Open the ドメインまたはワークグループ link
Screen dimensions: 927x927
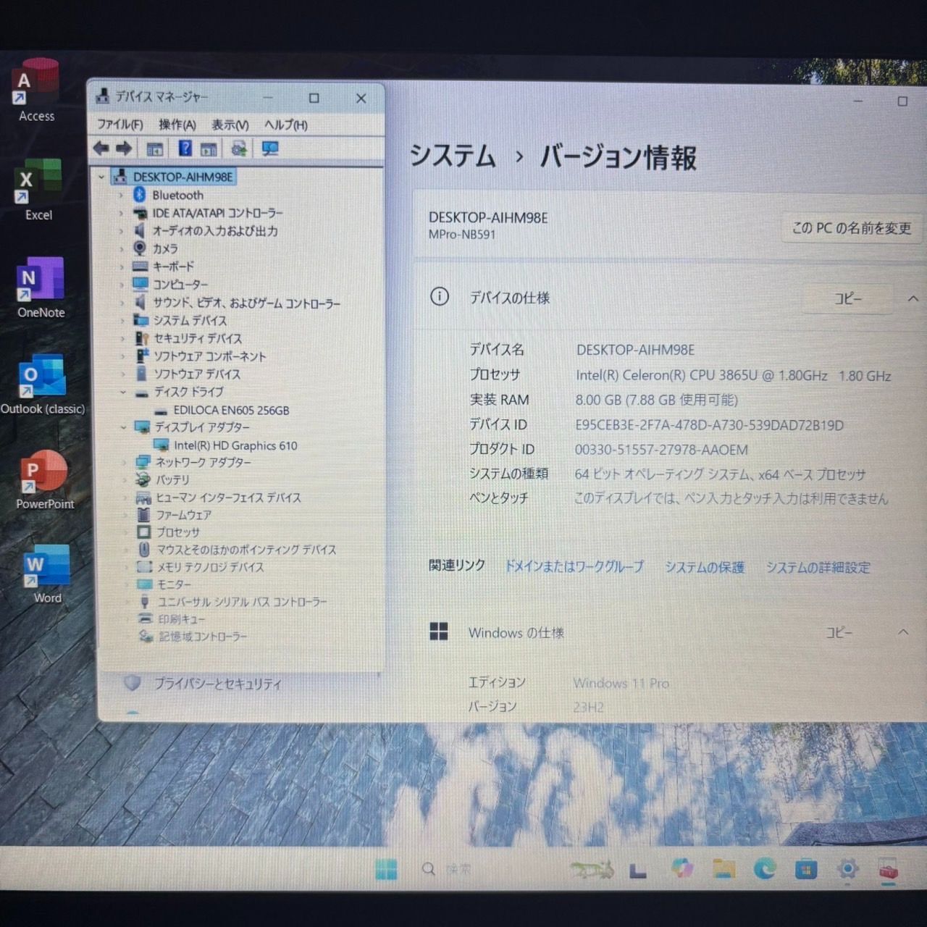pos(574,566)
